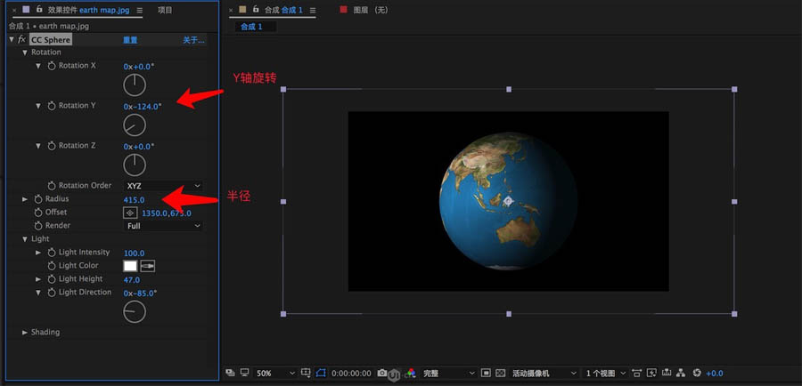Toggle the Light Color stopwatch
This screenshot has width=802, height=386.
(51, 266)
